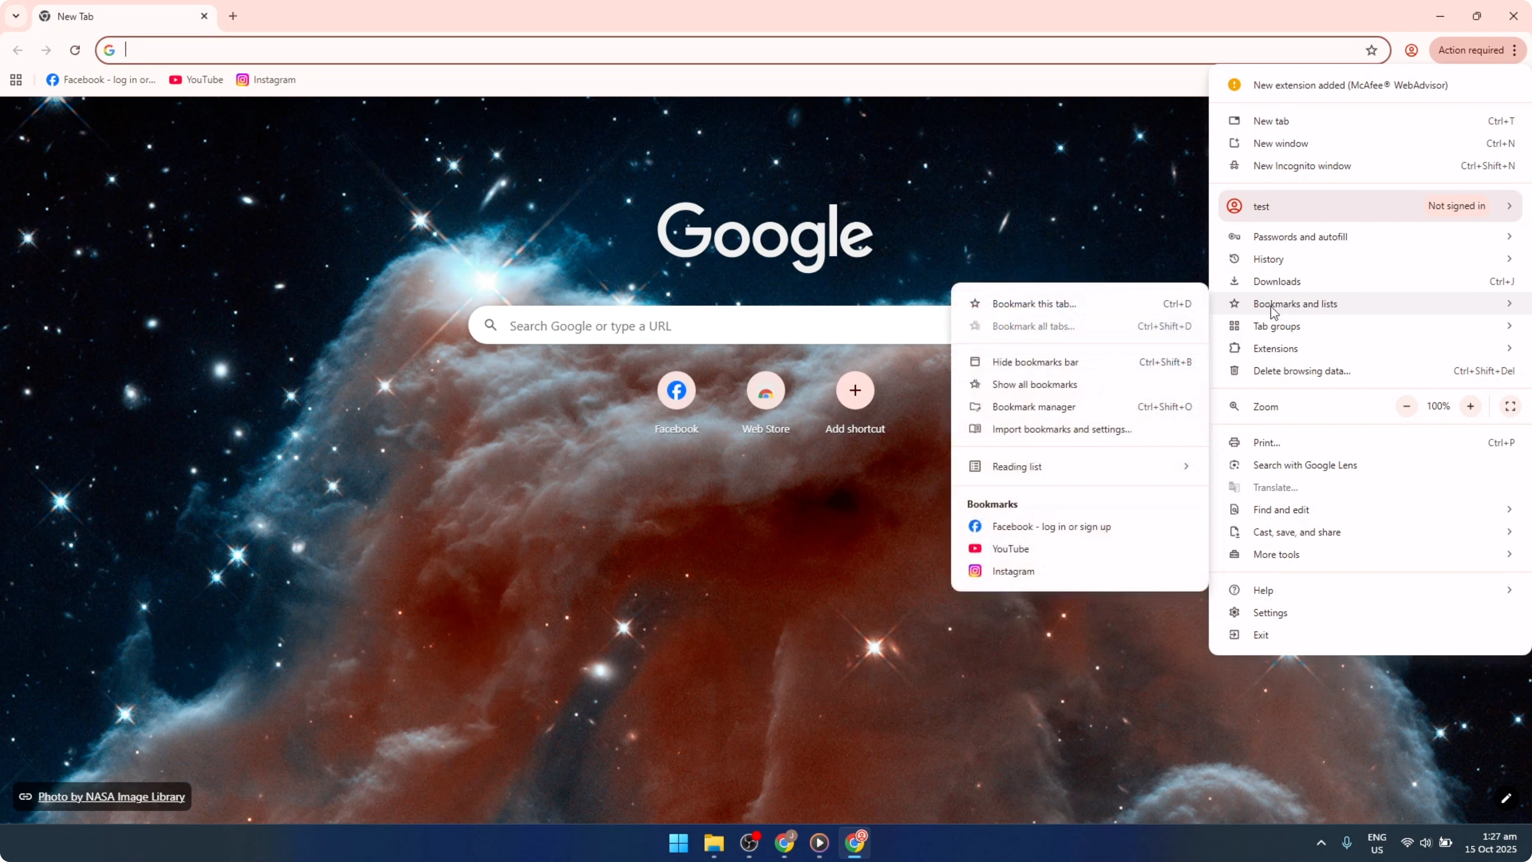Open the browser profile avatar in the toolbar
This screenshot has height=862, width=1532.
pyautogui.click(x=1411, y=50)
